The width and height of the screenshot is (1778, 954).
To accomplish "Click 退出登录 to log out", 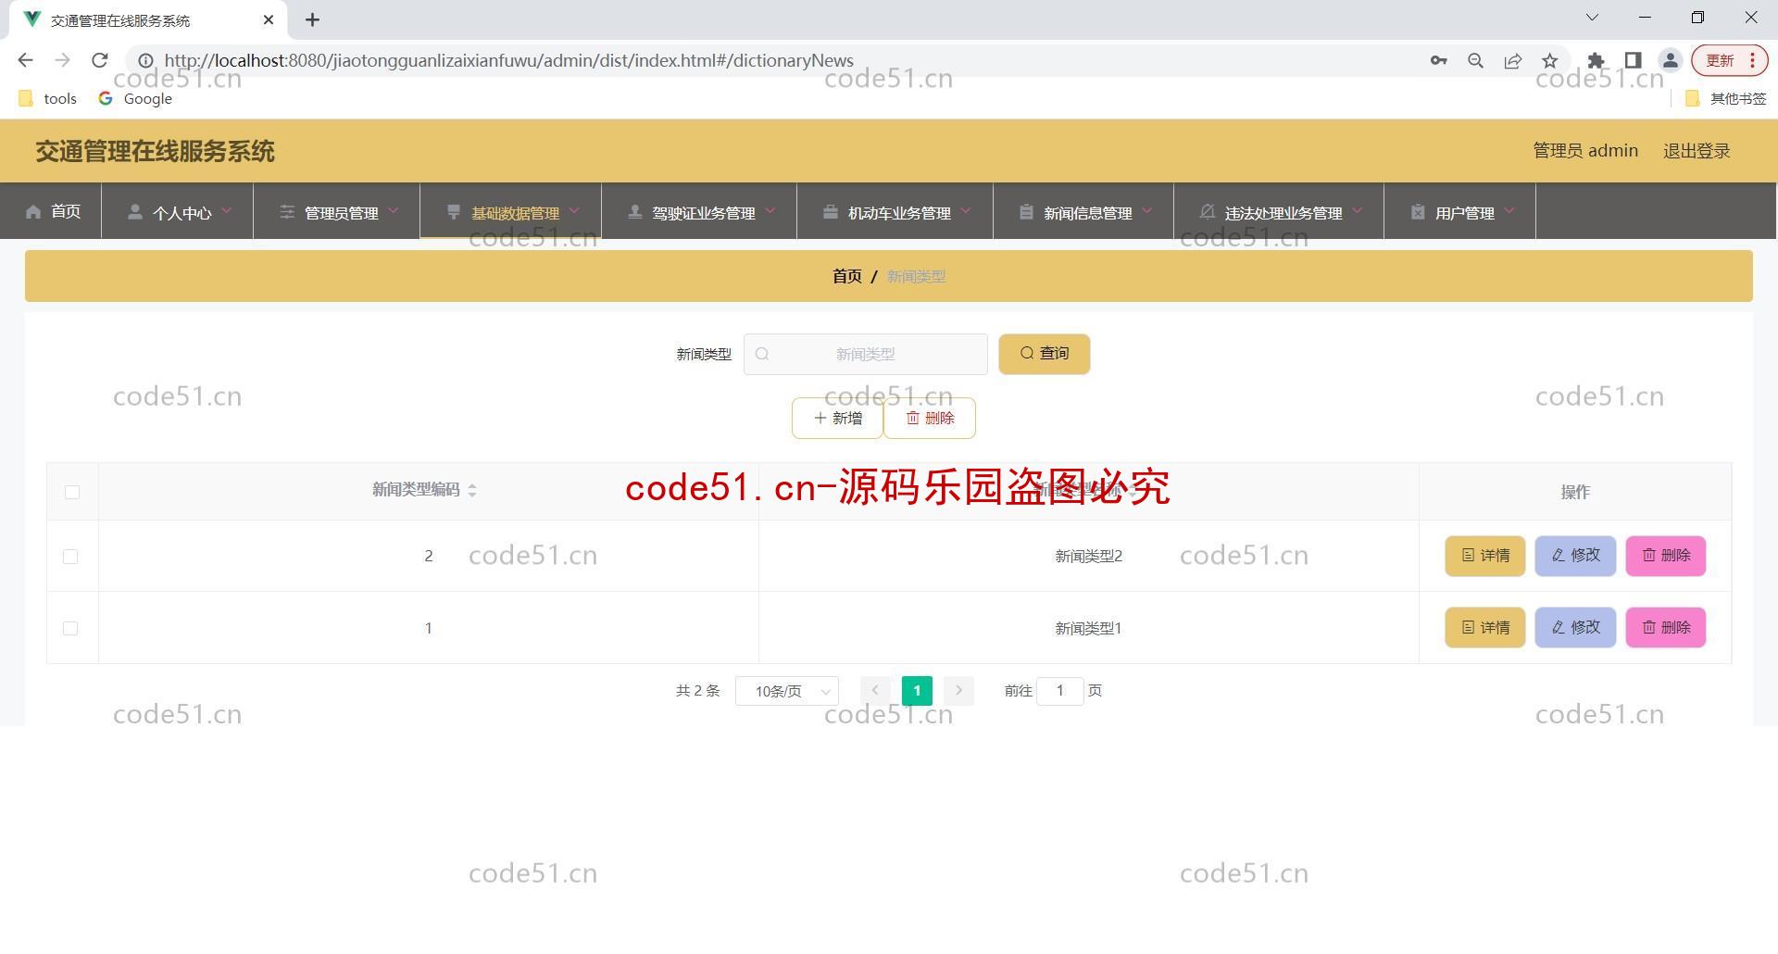I will pyautogui.click(x=1697, y=151).
